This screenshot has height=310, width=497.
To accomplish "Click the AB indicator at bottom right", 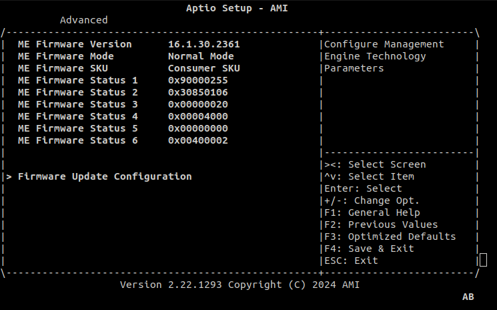I will pyautogui.click(x=468, y=296).
